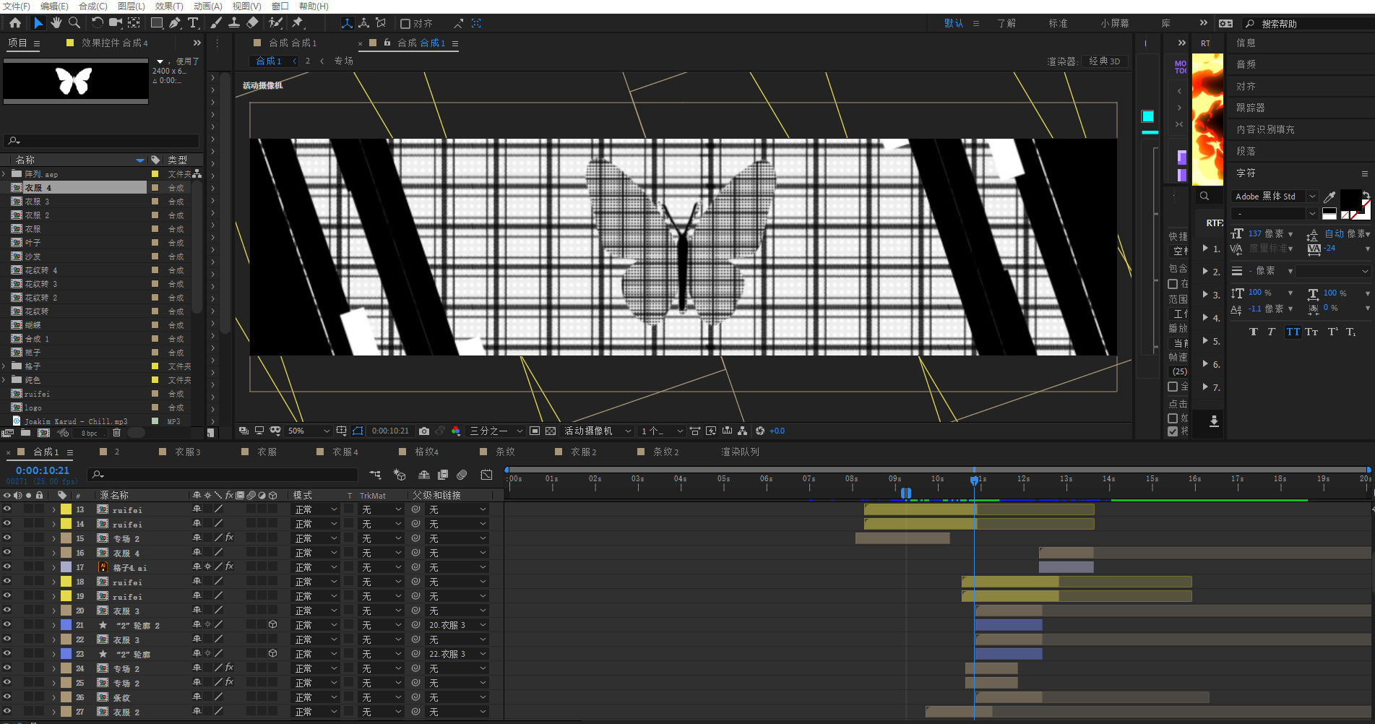Delete selected item with project trash icon
Screen dimensions: 1375x724
click(x=116, y=433)
